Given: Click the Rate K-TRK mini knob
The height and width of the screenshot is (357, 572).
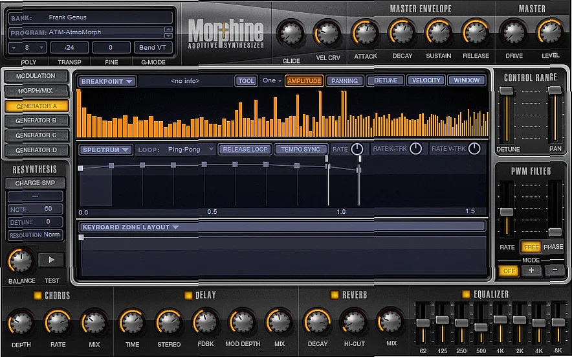Looking at the screenshot, I should tap(416, 148).
